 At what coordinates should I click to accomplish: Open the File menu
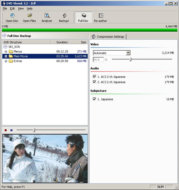[5, 8]
